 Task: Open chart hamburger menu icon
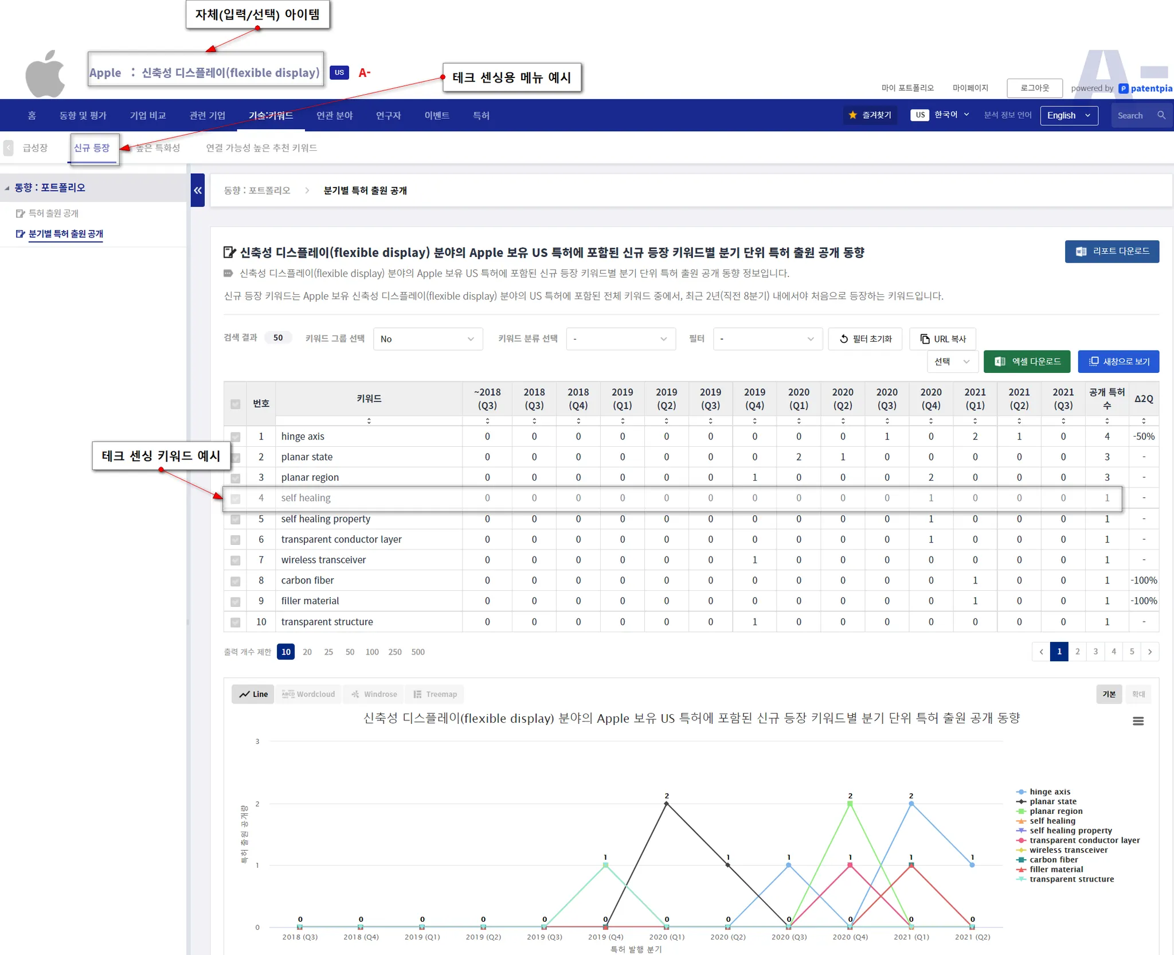point(1138,721)
